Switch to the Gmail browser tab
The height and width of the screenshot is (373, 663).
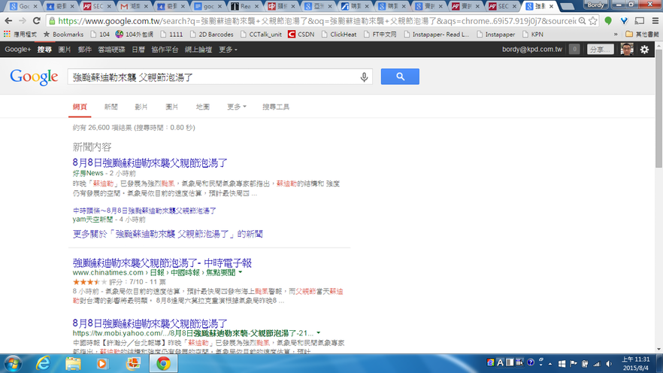(134, 6)
